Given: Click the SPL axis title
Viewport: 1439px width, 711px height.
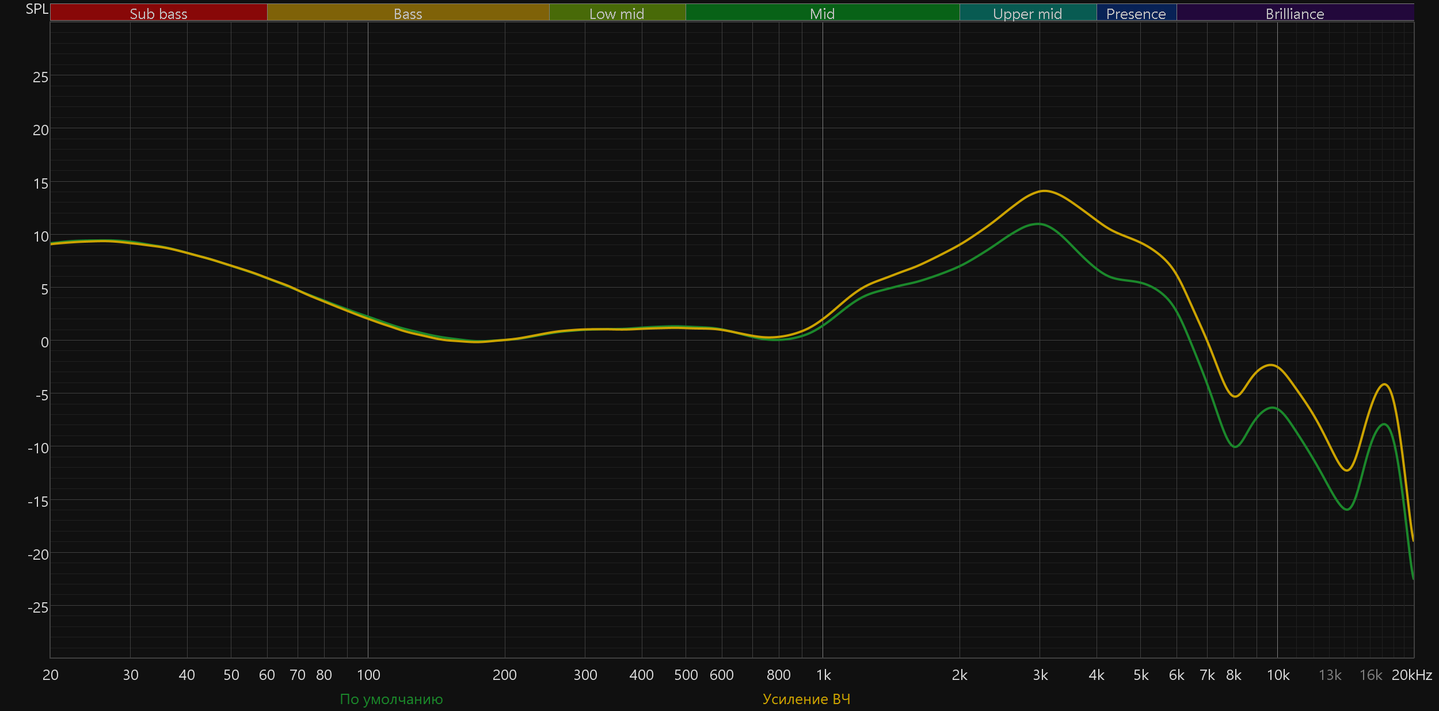Looking at the screenshot, I should click(x=37, y=9).
